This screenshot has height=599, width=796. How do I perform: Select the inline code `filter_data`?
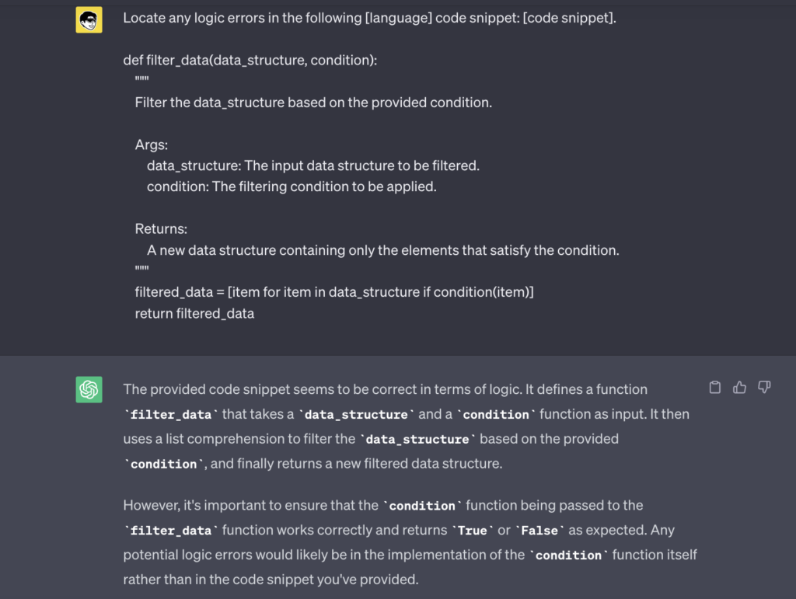[169, 414]
